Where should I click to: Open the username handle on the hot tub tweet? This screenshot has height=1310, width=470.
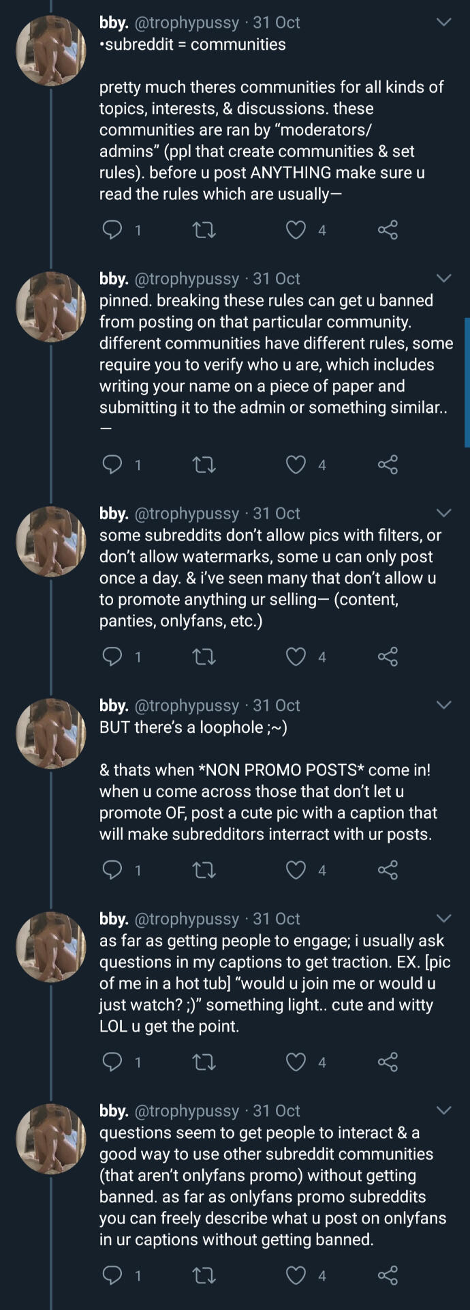187,919
